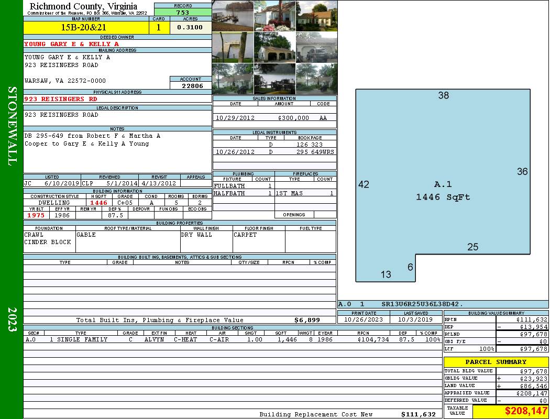
Task: Select floor finish CARPET
Action: tap(245, 235)
